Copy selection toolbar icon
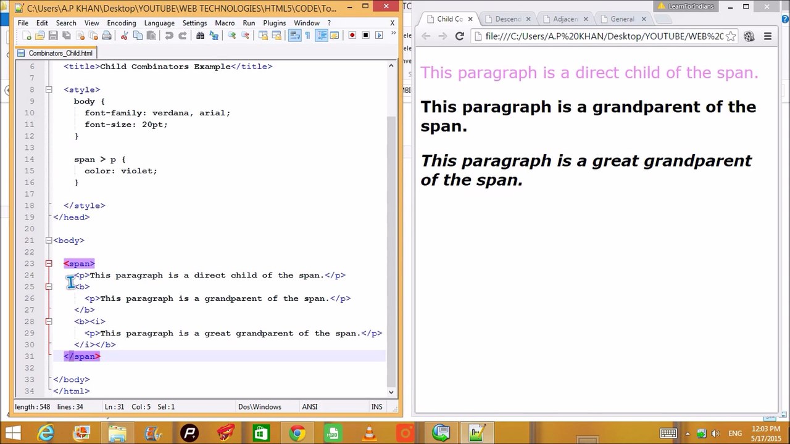Image resolution: width=790 pixels, height=444 pixels. point(138,36)
